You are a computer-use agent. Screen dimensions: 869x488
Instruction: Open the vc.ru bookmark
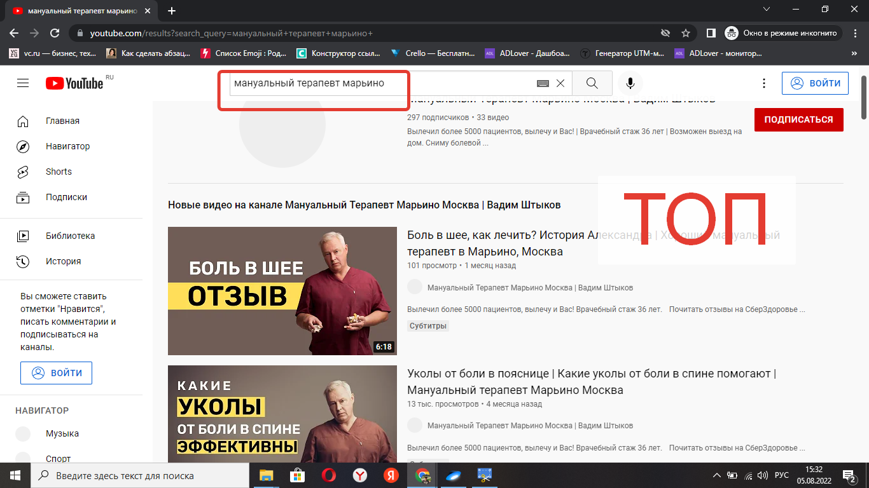tap(53, 53)
